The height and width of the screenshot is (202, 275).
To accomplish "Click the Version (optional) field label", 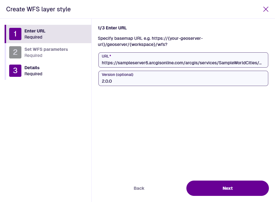I will coord(118,75).
